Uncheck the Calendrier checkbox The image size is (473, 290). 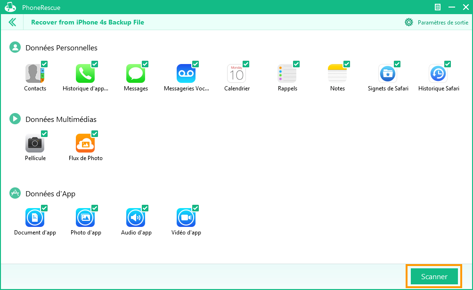246,64
